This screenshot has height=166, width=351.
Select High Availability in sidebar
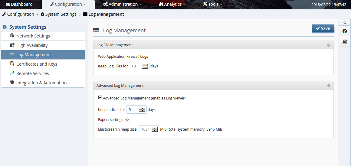(x=43, y=45)
